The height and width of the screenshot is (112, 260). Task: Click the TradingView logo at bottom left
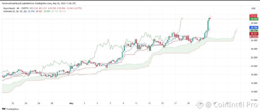coord(10,109)
